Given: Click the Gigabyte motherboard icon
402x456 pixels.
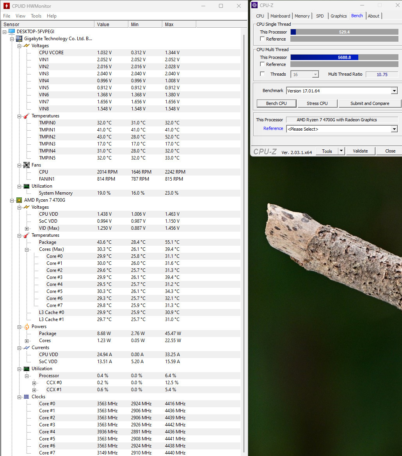Looking at the screenshot, I should point(19,38).
